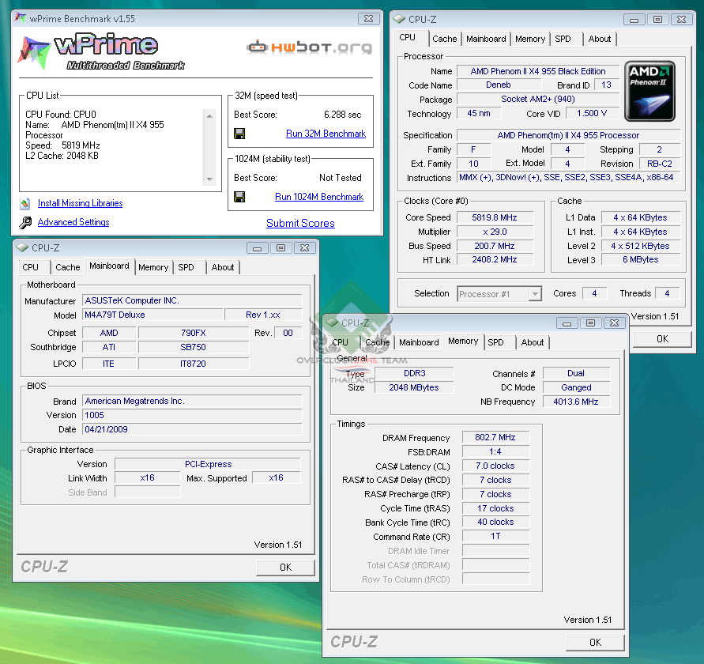Close the wPrime Benchmark window
Image resolution: width=704 pixels, height=664 pixels.
[369, 18]
